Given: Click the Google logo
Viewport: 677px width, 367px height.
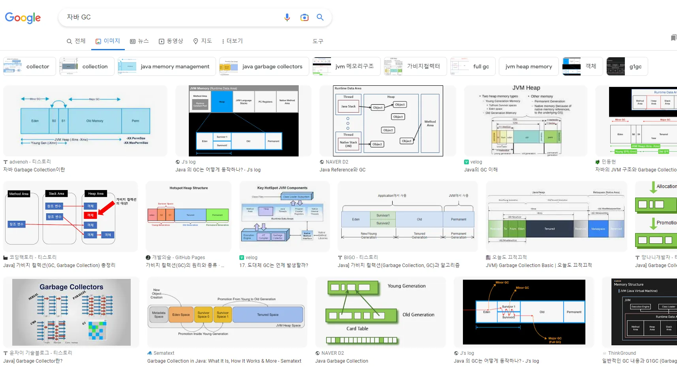Looking at the screenshot, I should (x=23, y=18).
